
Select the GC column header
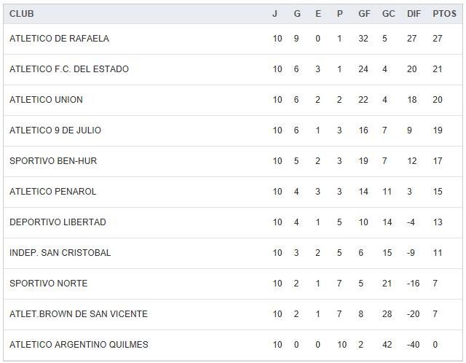pyautogui.click(x=388, y=14)
